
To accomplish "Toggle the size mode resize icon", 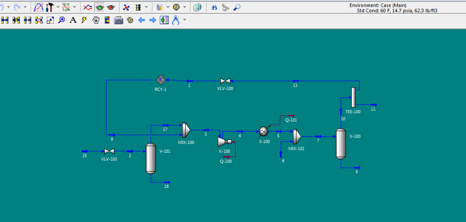I will (50, 20).
